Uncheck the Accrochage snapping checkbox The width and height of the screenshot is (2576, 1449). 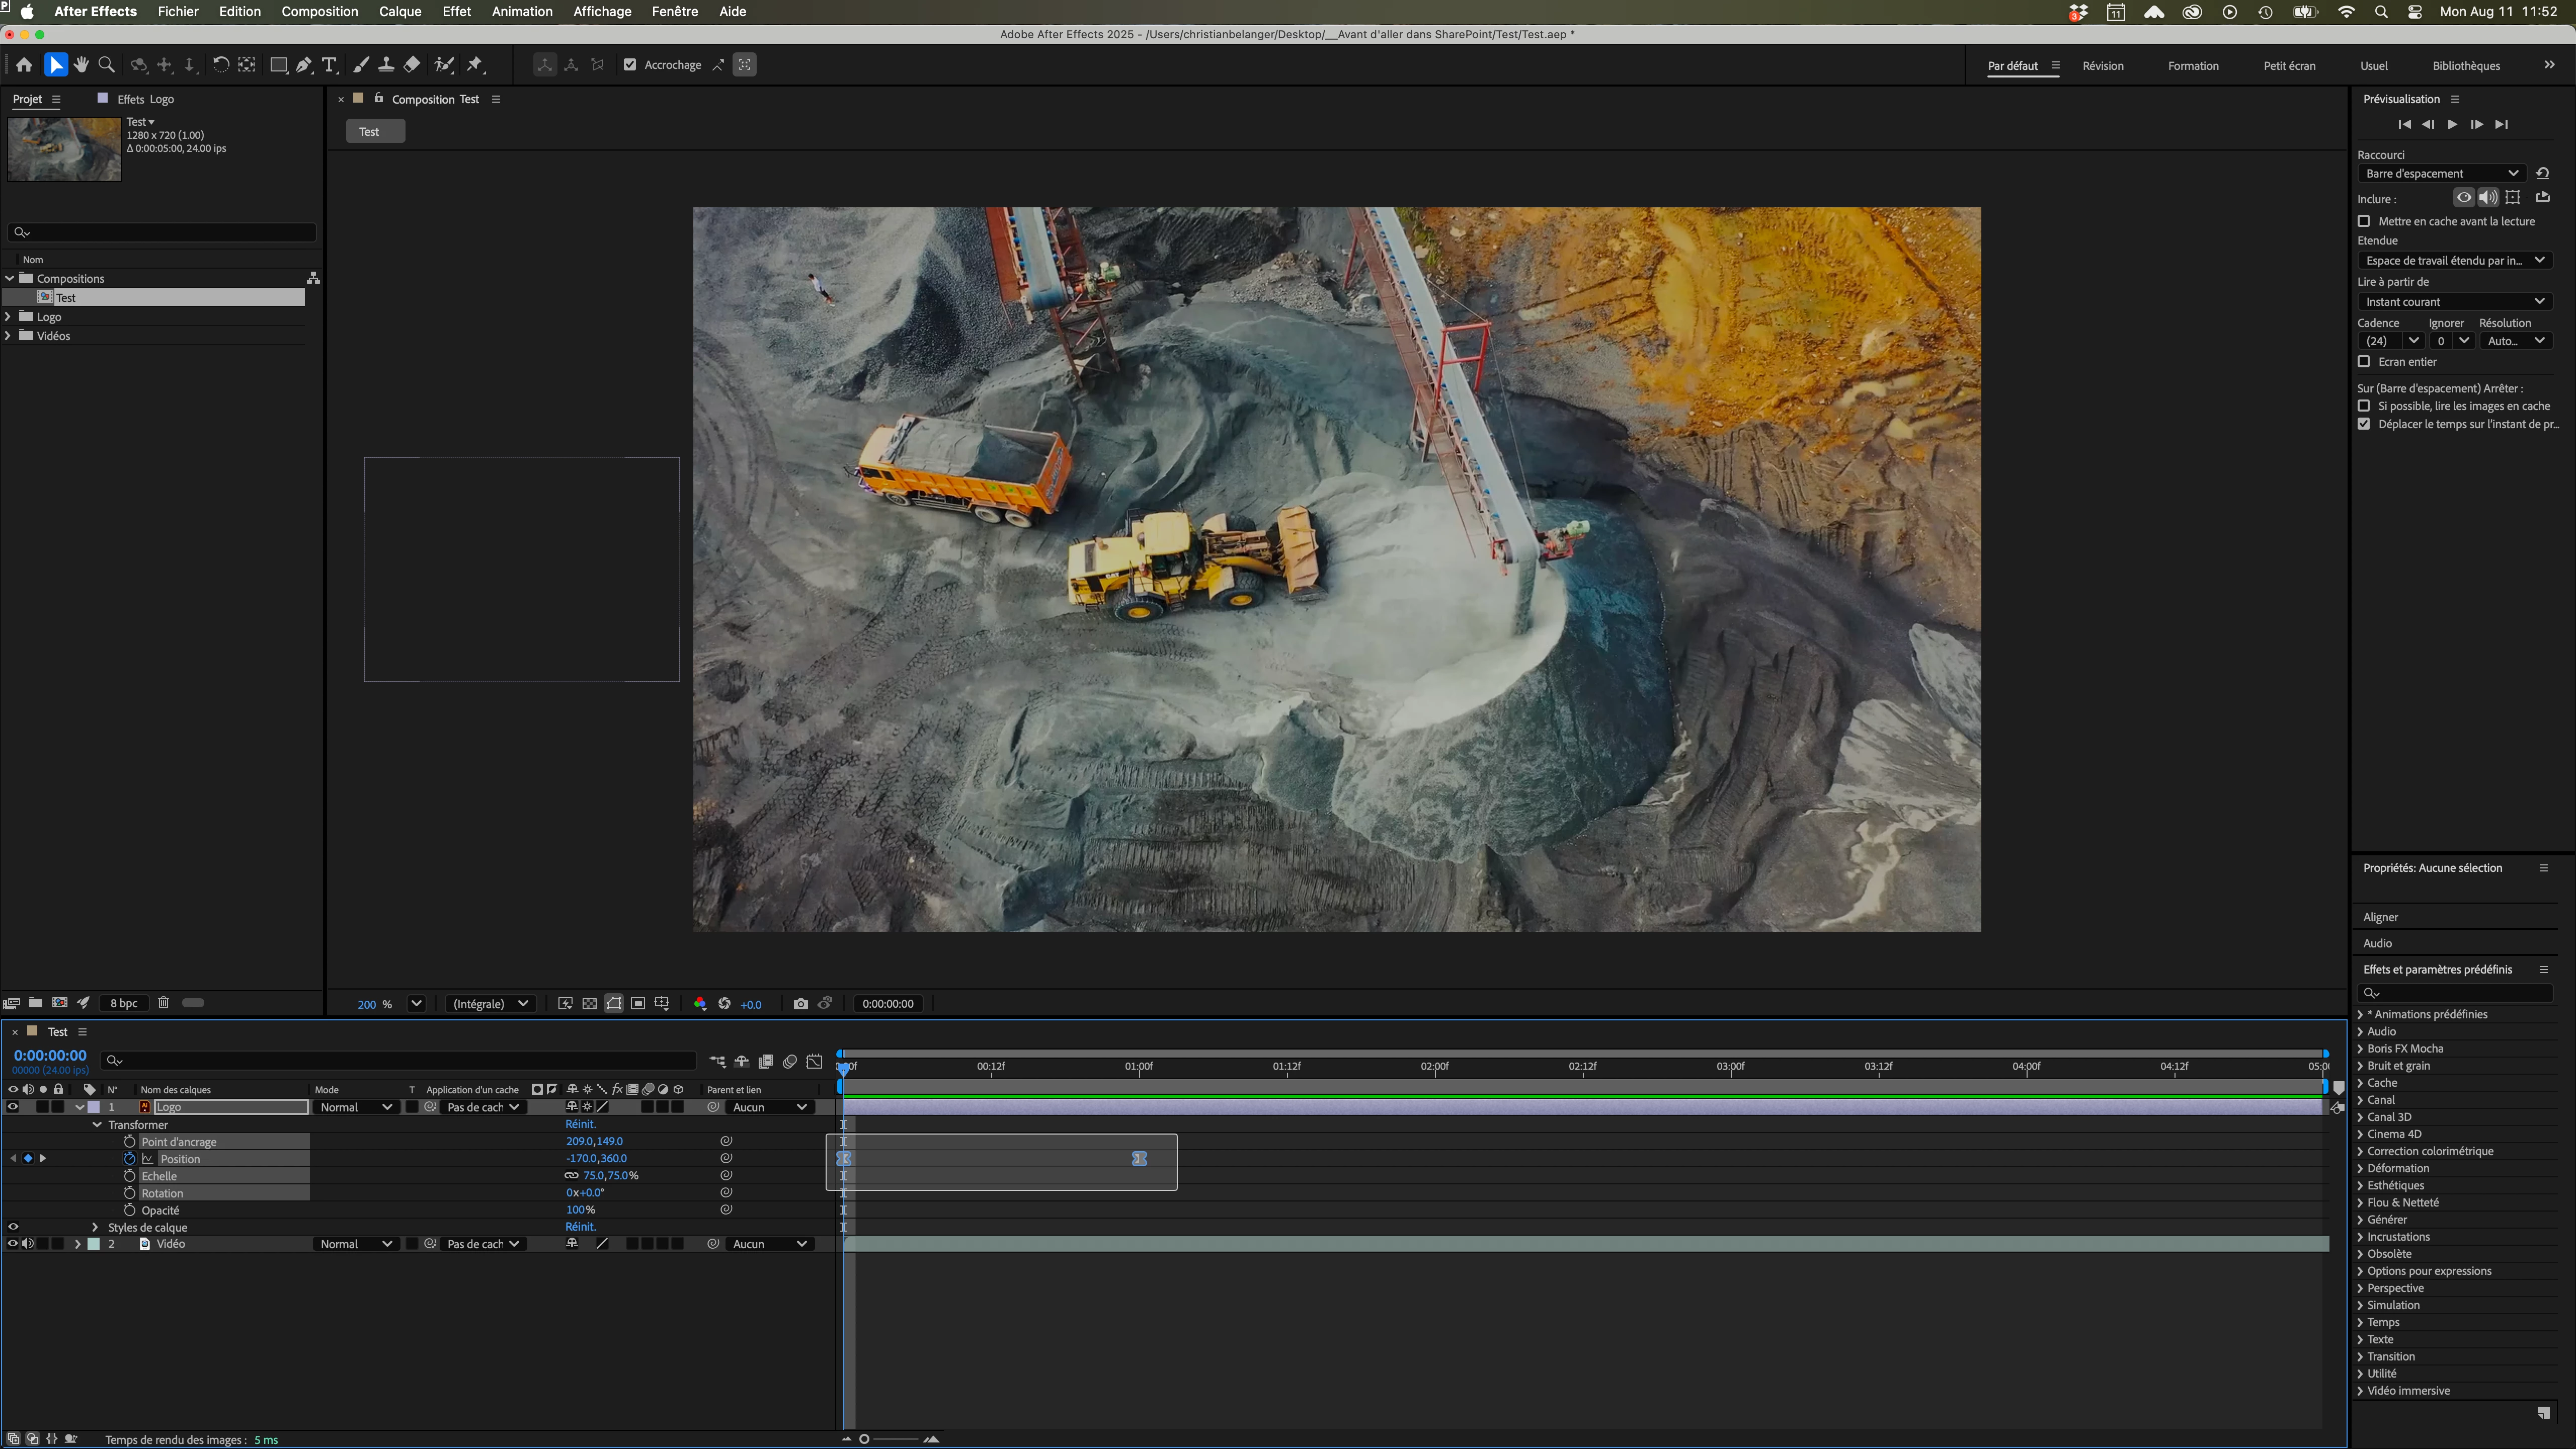coord(630,65)
